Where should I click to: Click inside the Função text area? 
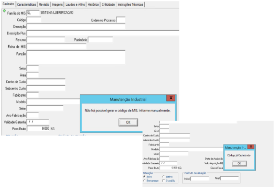click(x=76, y=57)
